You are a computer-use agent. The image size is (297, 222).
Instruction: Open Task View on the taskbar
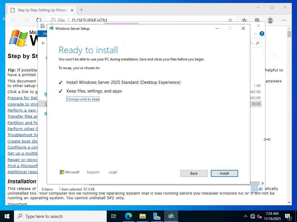click(114, 216)
